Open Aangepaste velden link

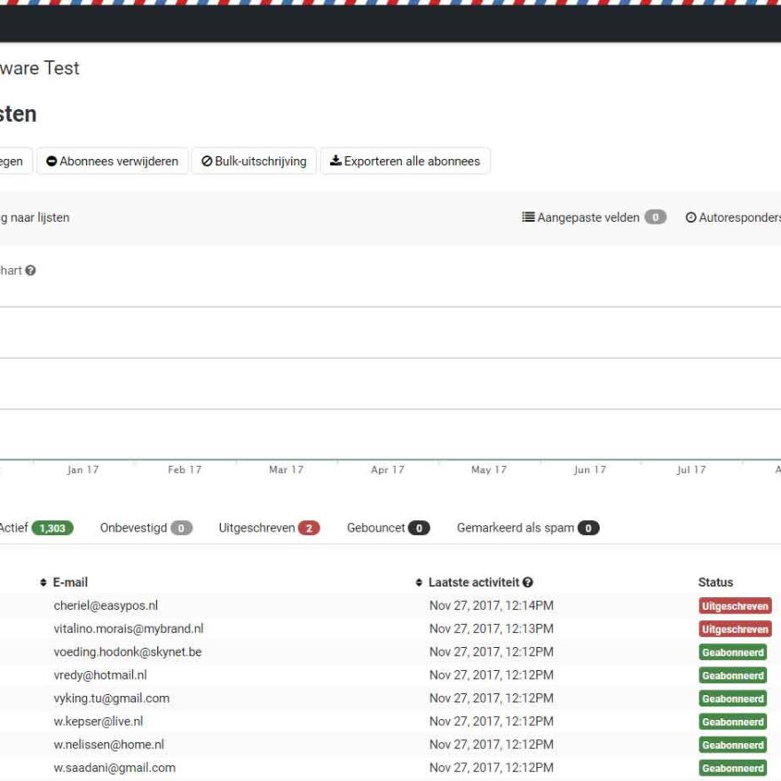pos(594,217)
